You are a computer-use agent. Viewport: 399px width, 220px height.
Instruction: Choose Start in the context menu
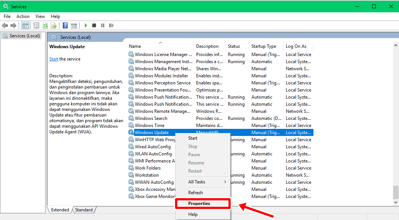203,138
